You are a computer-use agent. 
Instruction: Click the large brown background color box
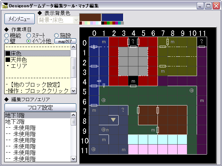tap(90, 17)
